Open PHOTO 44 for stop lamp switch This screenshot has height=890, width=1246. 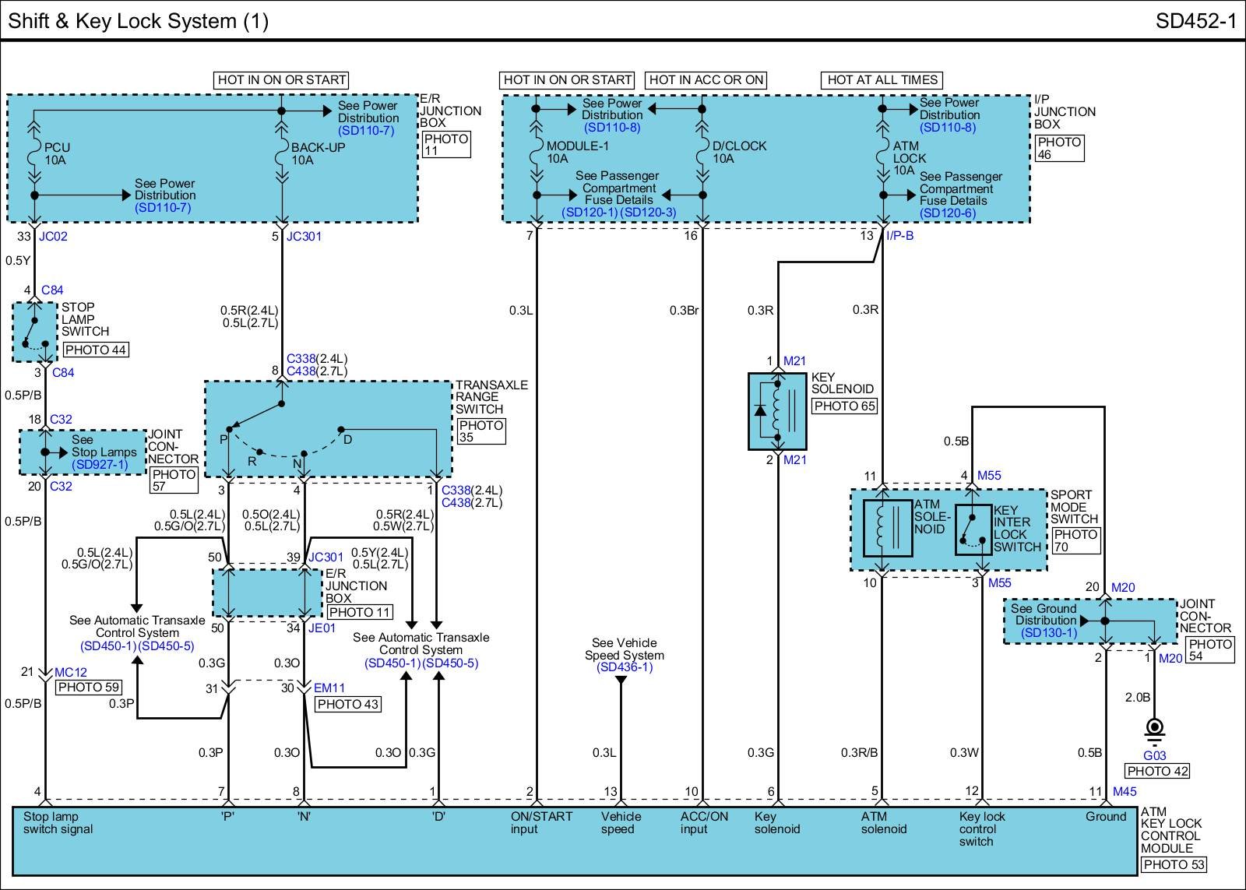[x=96, y=350]
